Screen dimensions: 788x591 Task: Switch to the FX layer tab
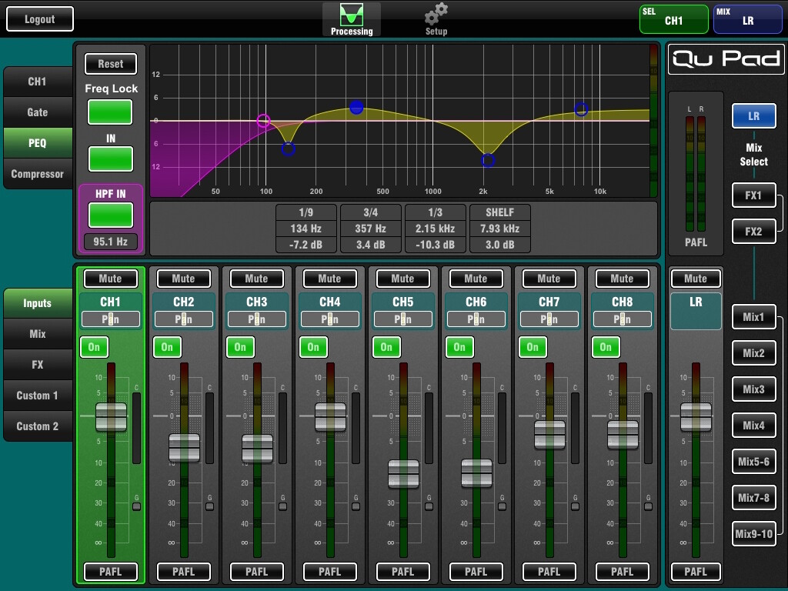pos(38,365)
